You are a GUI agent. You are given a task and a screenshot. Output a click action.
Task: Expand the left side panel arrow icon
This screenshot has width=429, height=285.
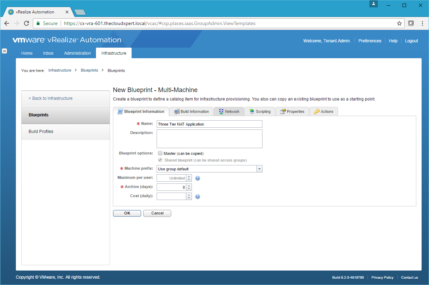tap(4, 51)
